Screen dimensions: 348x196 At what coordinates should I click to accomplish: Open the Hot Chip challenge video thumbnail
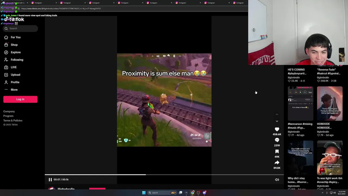(330, 158)
